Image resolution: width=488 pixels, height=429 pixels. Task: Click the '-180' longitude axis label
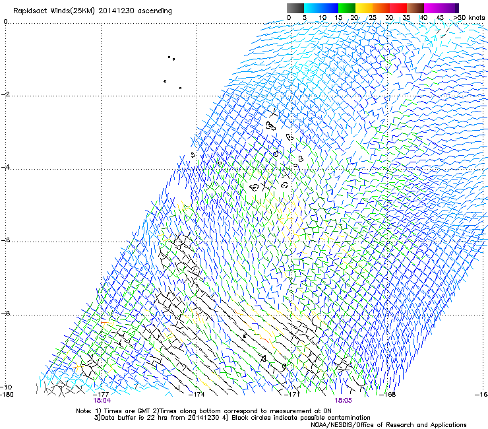7,394
